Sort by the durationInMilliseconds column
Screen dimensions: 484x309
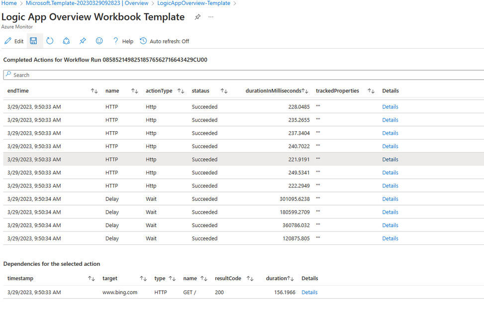click(x=305, y=91)
